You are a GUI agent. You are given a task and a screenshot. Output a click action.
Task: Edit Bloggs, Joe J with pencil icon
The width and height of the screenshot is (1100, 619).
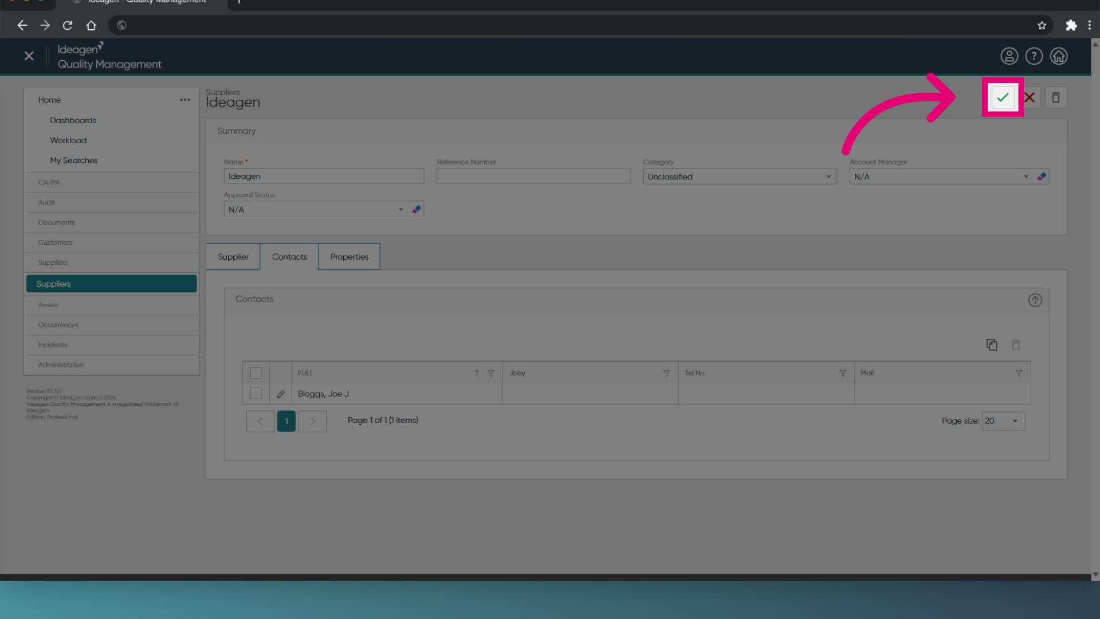(x=281, y=394)
